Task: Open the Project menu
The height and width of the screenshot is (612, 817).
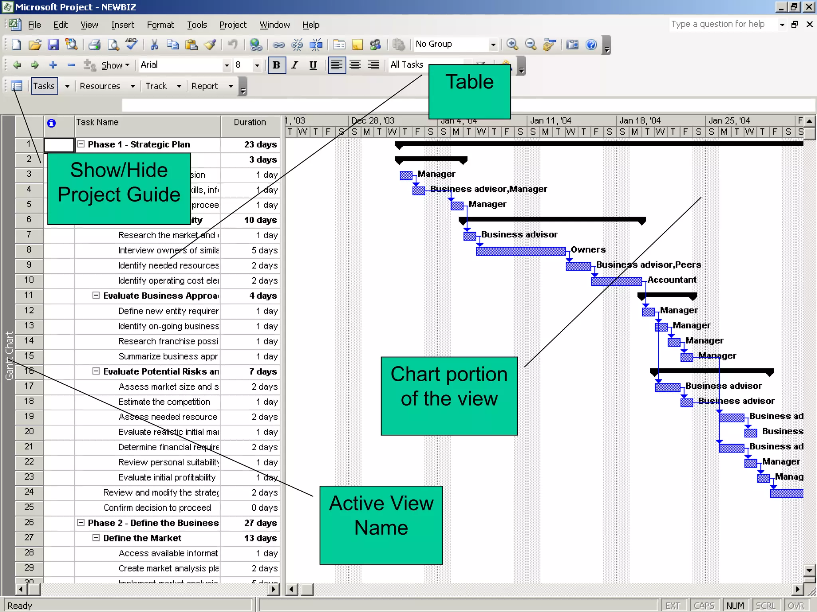Action: (x=233, y=25)
